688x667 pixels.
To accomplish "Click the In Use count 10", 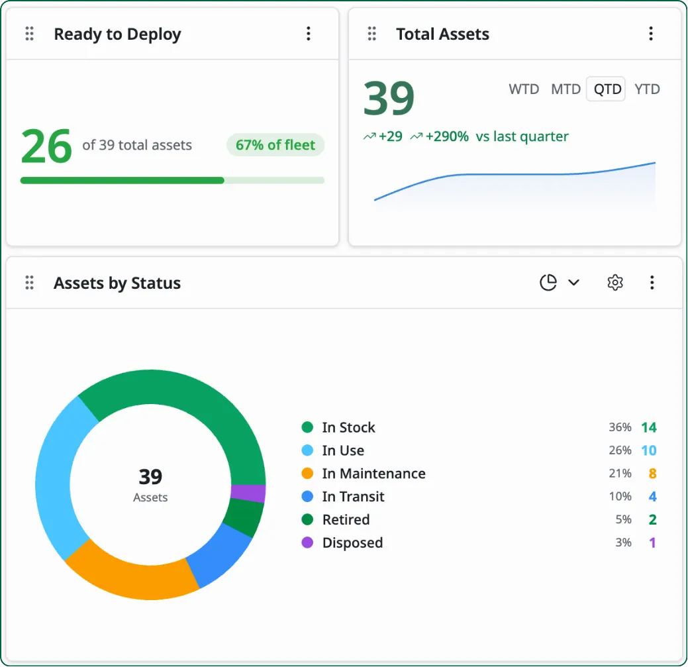I will [649, 450].
